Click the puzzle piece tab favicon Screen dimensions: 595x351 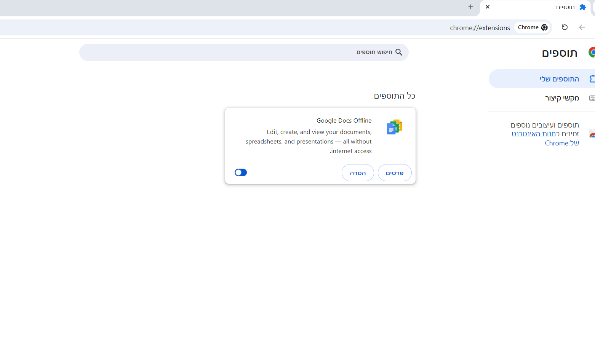coord(582,7)
